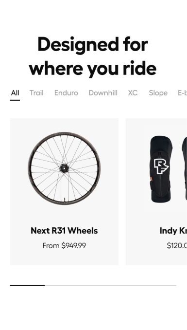Select the Next R31 Wheels product card
Image resolution: width=187 pixels, height=330 pixels.
coord(64,191)
